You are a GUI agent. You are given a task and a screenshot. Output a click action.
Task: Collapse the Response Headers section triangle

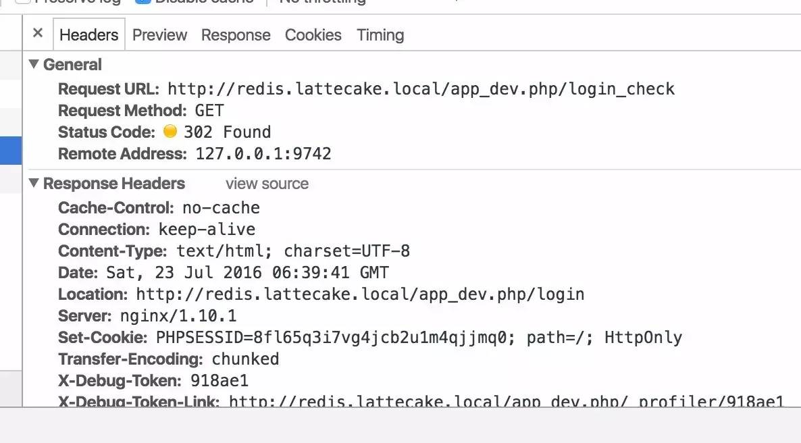(x=34, y=183)
